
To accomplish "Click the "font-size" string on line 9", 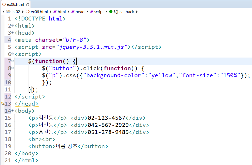I will pyautogui.click(x=197, y=75).
